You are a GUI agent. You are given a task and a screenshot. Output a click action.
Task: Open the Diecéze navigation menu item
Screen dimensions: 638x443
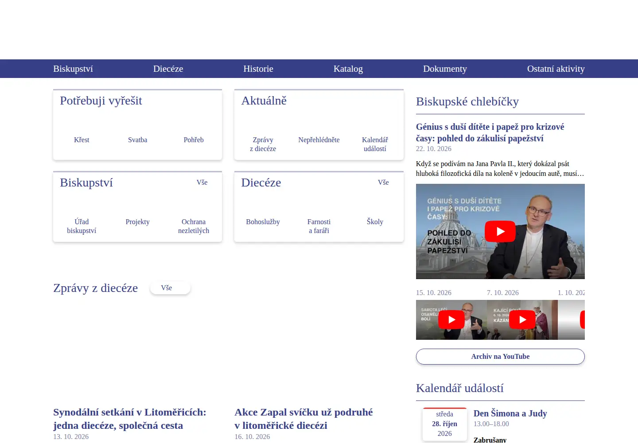(x=168, y=69)
